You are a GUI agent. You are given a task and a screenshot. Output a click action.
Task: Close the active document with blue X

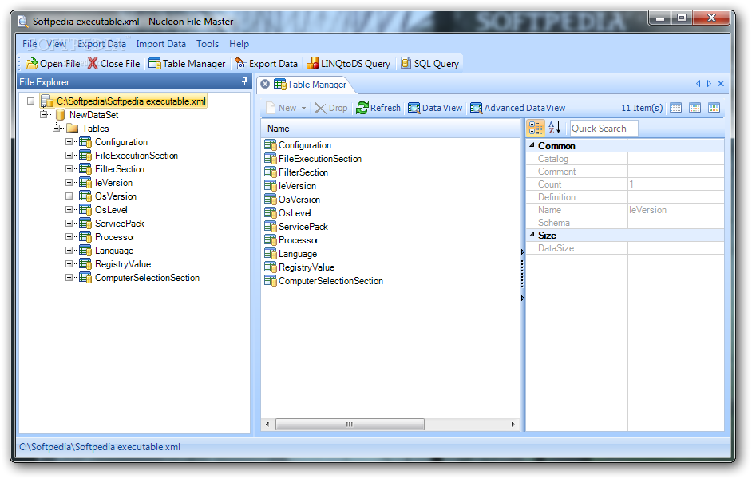click(x=720, y=84)
